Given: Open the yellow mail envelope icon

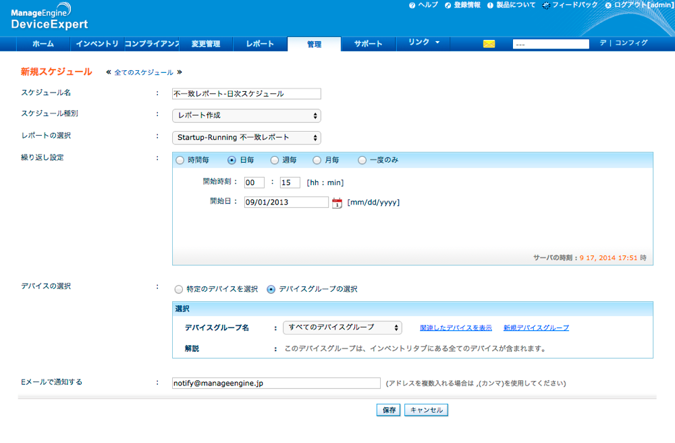Looking at the screenshot, I should pos(489,44).
